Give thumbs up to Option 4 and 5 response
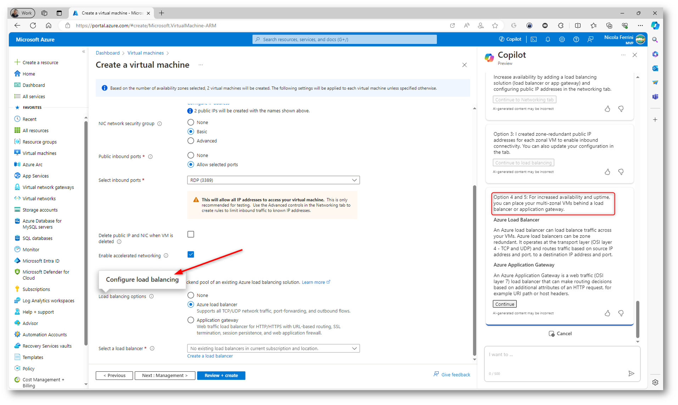 [607, 313]
